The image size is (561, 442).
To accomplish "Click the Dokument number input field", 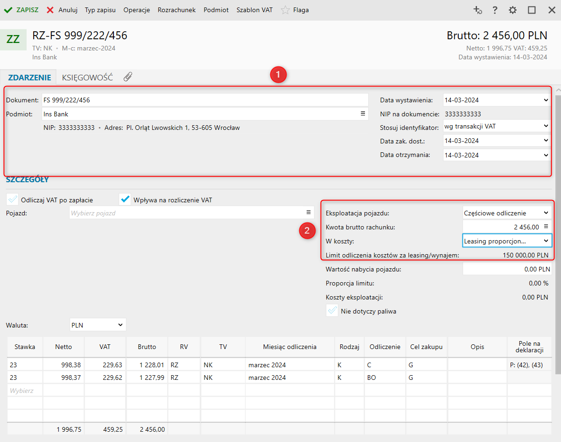I will [204, 100].
